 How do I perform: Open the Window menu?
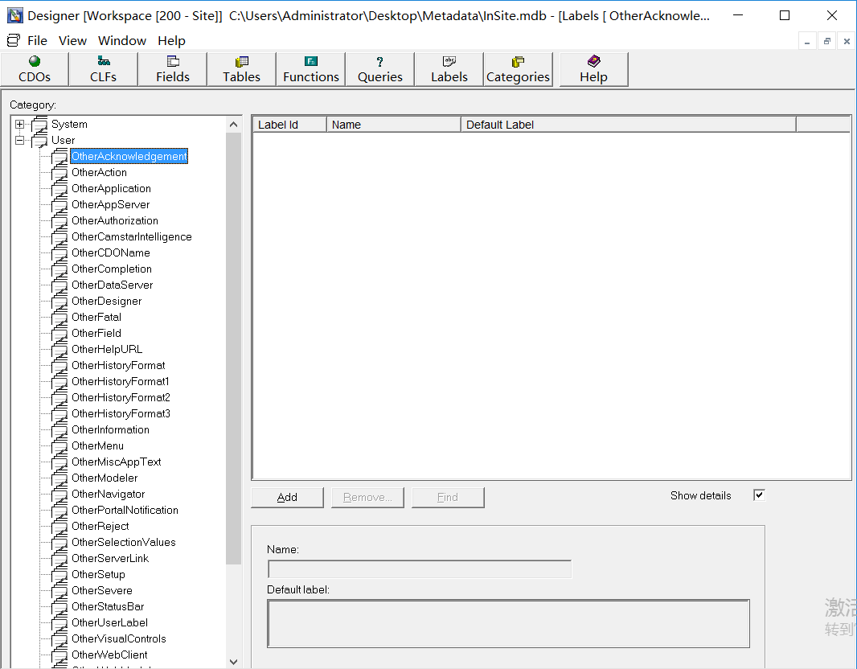(x=122, y=40)
